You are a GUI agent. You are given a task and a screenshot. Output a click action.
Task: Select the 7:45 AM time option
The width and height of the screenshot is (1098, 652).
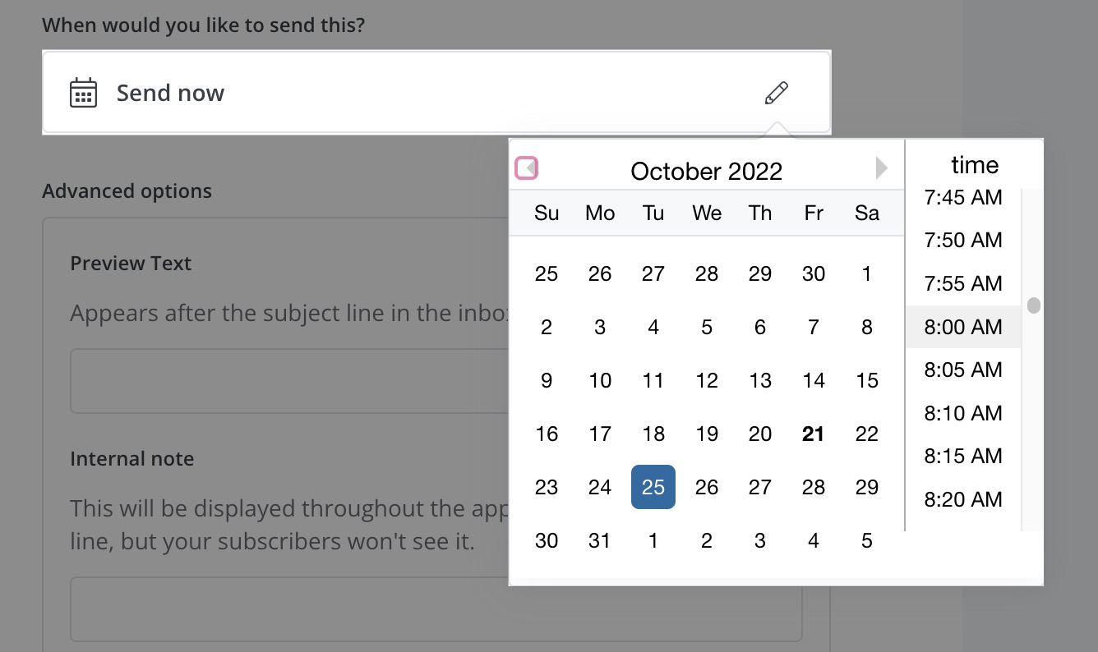(963, 198)
